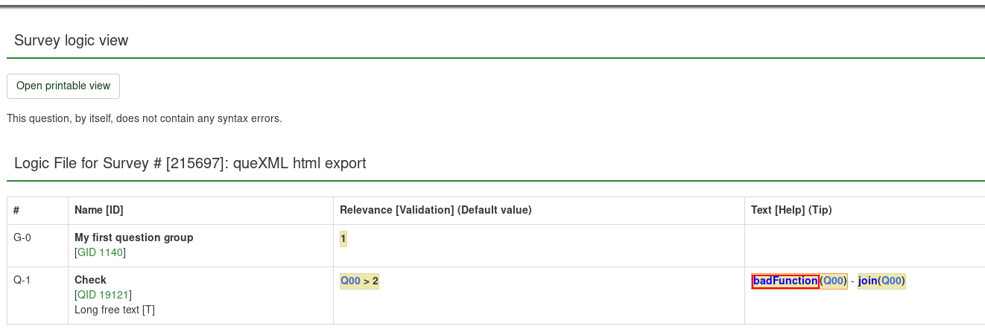Click the My first question group title

134,237
